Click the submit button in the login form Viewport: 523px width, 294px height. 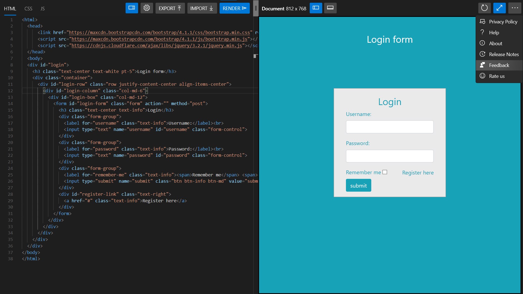click(x=358, y=185)
